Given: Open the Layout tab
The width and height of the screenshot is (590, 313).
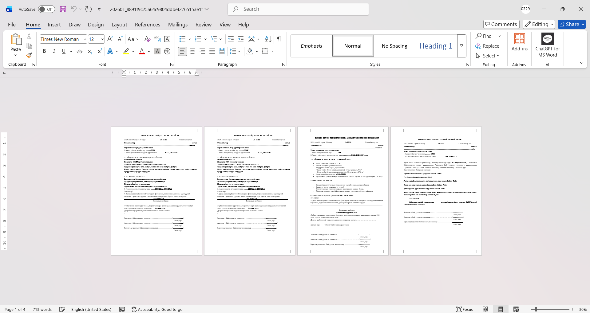Looking at the screenshot, I should pos(119,25).
